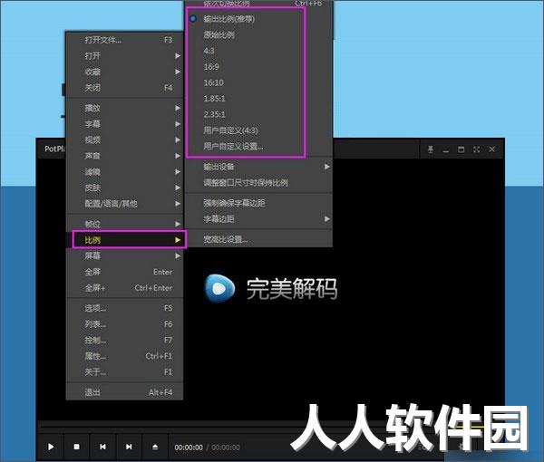Click the eject/open file icon
Screen dimensions: 544x462
click(155, 447)
